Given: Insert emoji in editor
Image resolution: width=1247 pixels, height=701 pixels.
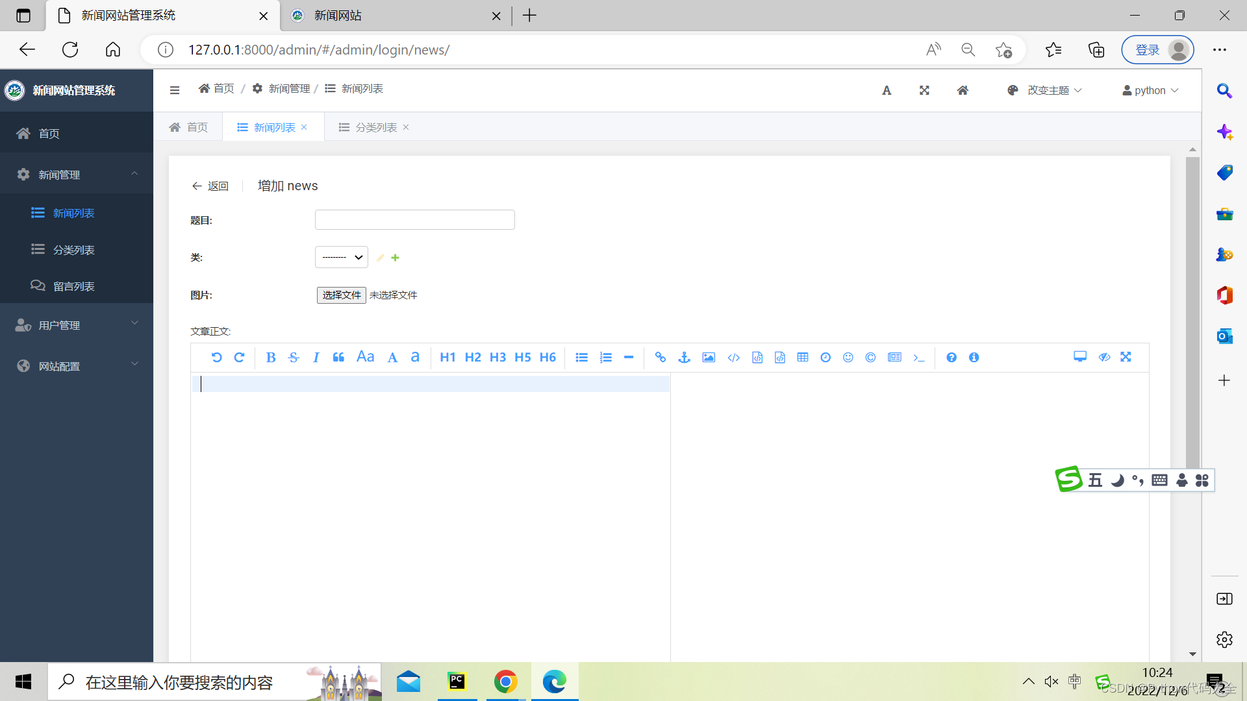Looking at the screenshot, I should click(x=848, y=358).
